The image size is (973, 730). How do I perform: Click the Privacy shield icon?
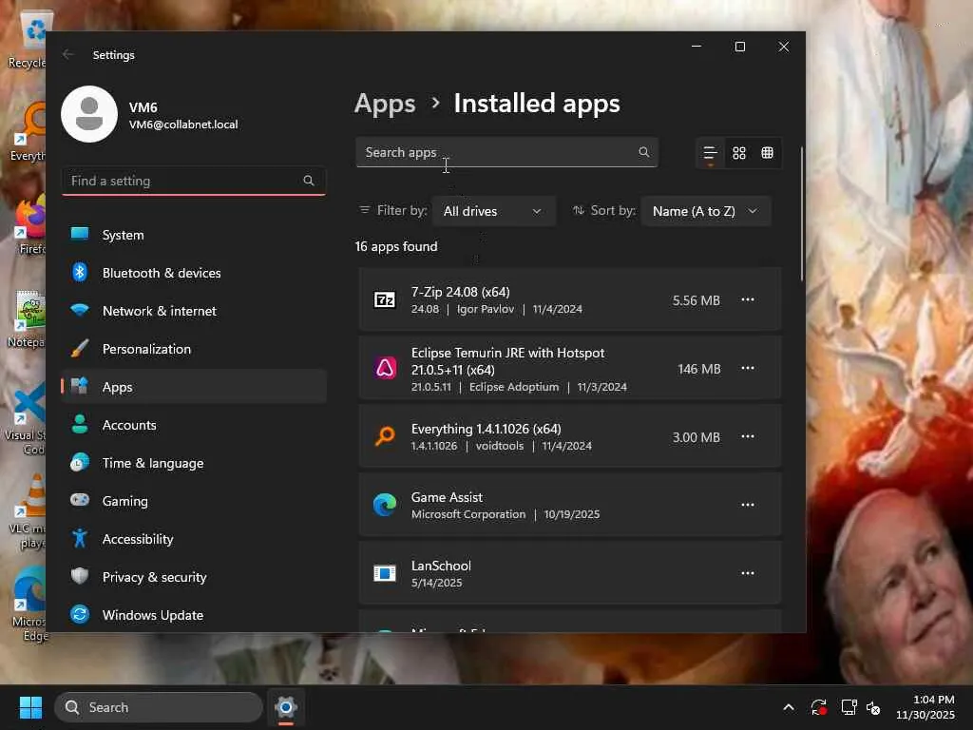click(80, 576)
